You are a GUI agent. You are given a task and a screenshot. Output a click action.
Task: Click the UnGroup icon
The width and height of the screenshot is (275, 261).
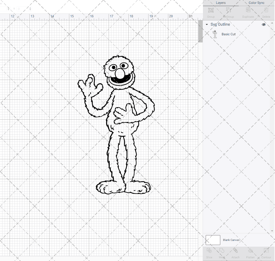(228, 10)
